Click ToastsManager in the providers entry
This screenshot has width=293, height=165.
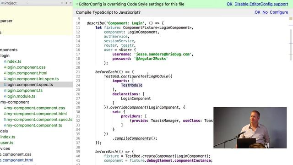164,121
